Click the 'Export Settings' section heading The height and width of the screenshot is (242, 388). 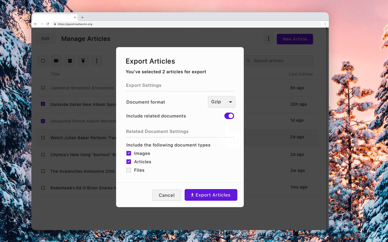click(x=144, y=85)
